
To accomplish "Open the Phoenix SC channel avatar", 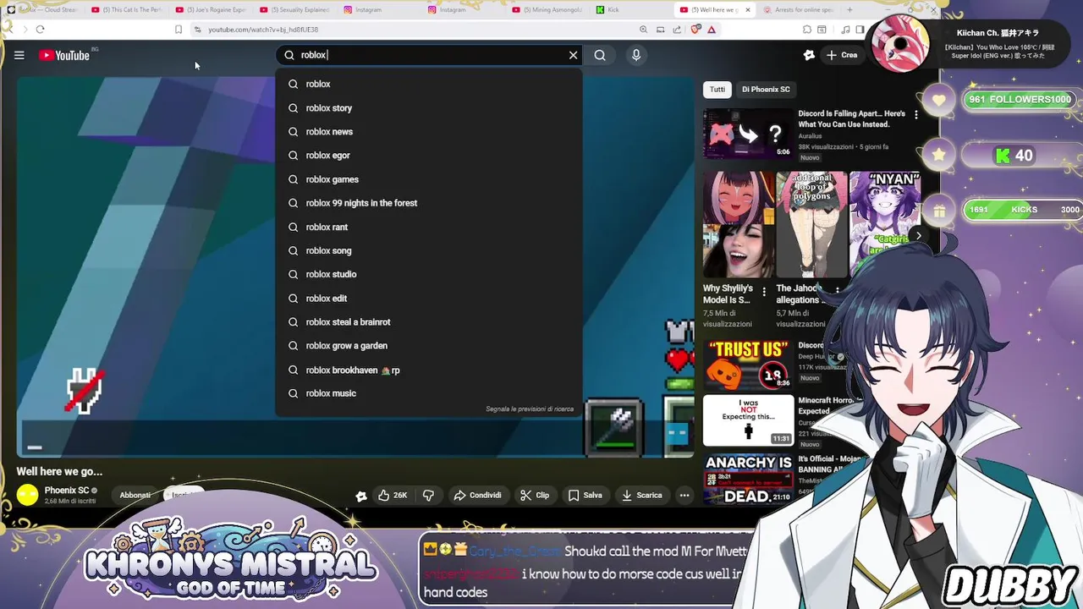I will coord(28,495).
